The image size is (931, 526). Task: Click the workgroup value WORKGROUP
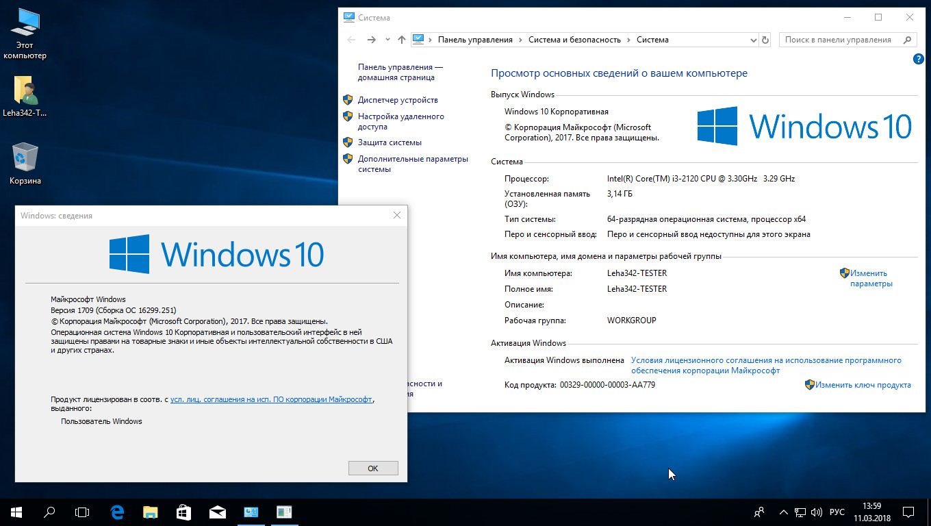click(x=632, y=321)
